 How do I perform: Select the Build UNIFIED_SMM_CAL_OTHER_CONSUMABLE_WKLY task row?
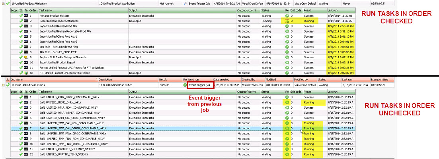tap(72, 128)
